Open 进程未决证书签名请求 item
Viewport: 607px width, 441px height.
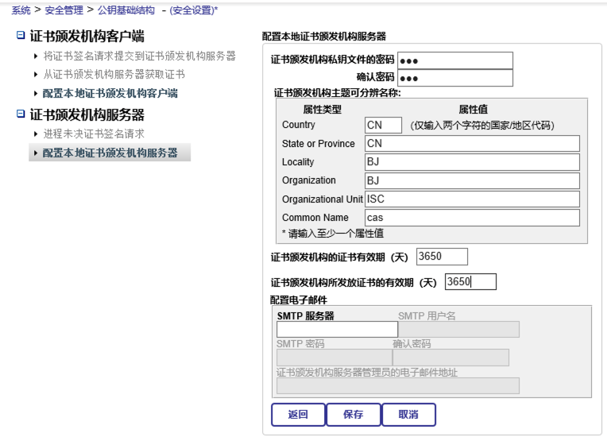[x=94, y=134]
